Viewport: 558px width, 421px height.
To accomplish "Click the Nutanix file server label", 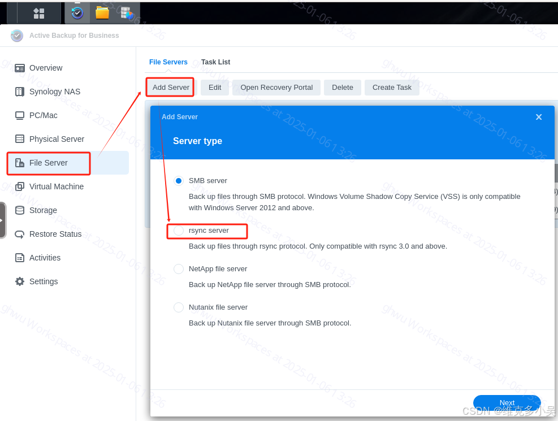I will point(218,307).
